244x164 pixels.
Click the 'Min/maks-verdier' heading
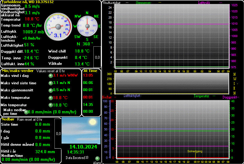(x=18, y=71)
